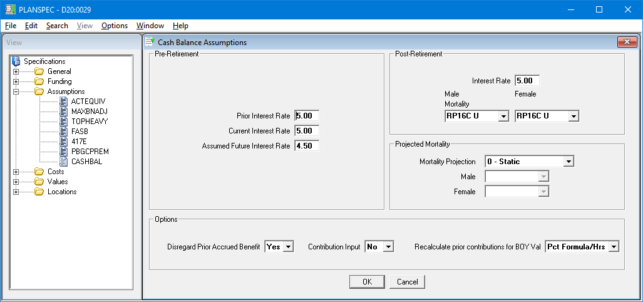643x302 pixels.
Task: Click the disabled View menu
Action: 85,26
